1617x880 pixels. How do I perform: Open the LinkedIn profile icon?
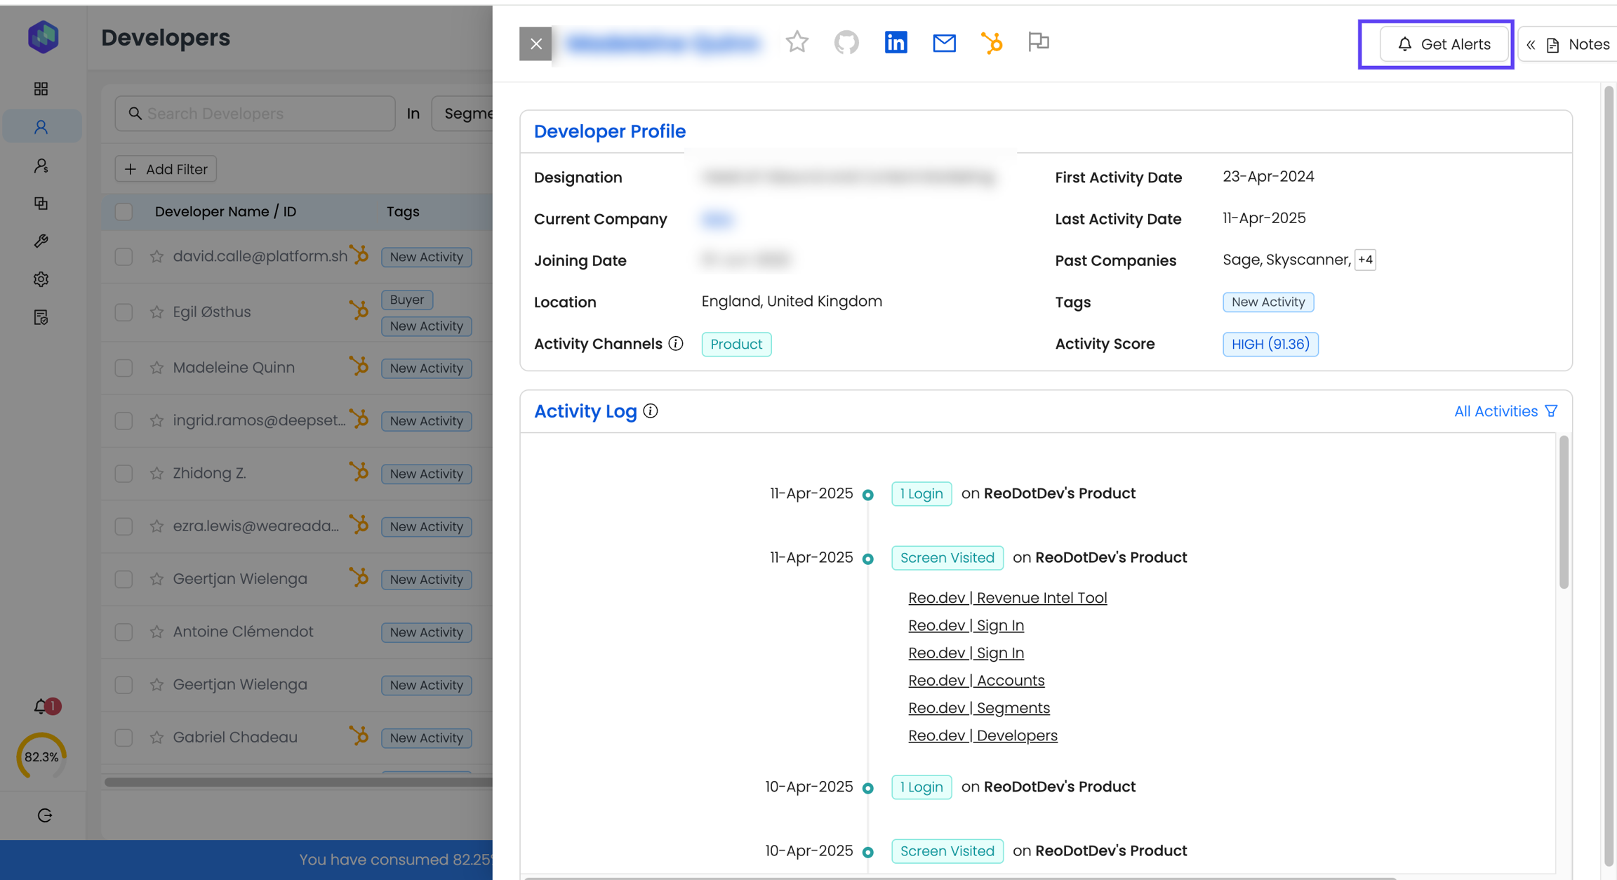[896, 43]
